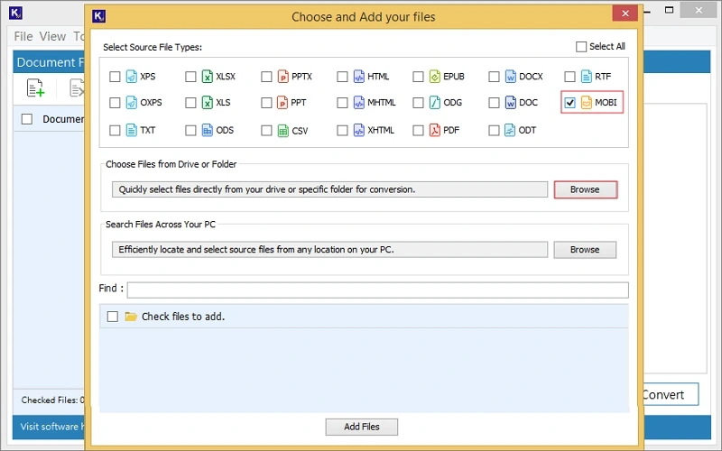Click the Convert button in main window
The height and width of the screenshot is (451, 722).
[671, 394]
